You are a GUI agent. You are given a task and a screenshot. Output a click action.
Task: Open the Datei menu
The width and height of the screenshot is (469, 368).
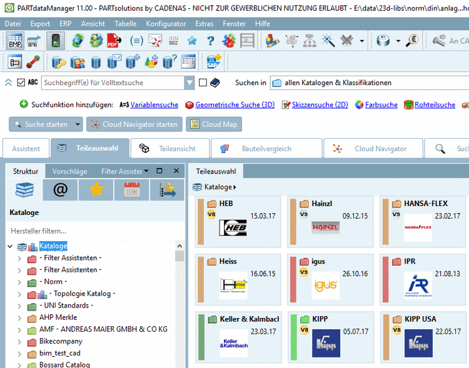(13, 24)
